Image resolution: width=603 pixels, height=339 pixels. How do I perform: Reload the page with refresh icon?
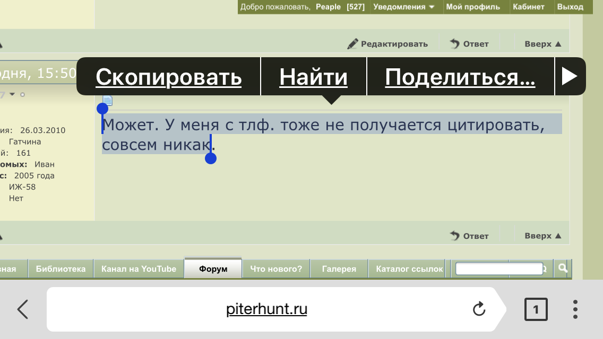point(479,309)
